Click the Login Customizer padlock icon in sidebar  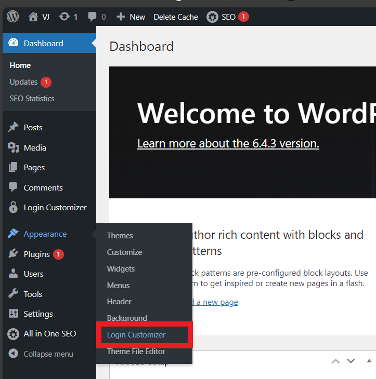(14, 207)
